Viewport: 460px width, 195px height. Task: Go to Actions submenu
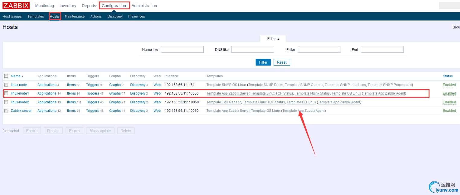pyautogui.click(x=96, y=17)
